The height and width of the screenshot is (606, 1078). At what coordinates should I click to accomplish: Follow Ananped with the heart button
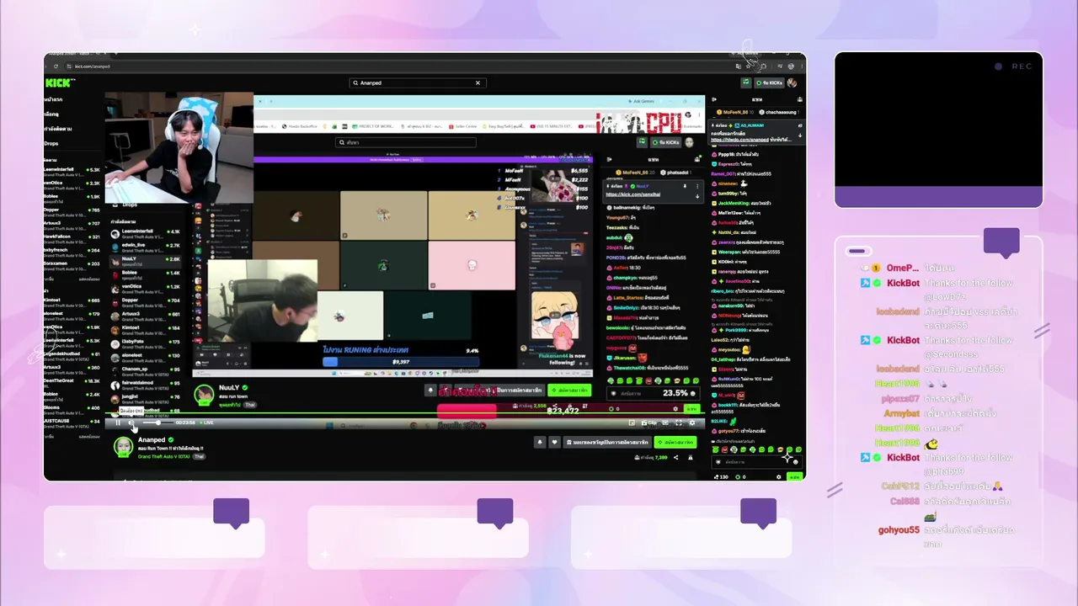[x=554, y=442]
